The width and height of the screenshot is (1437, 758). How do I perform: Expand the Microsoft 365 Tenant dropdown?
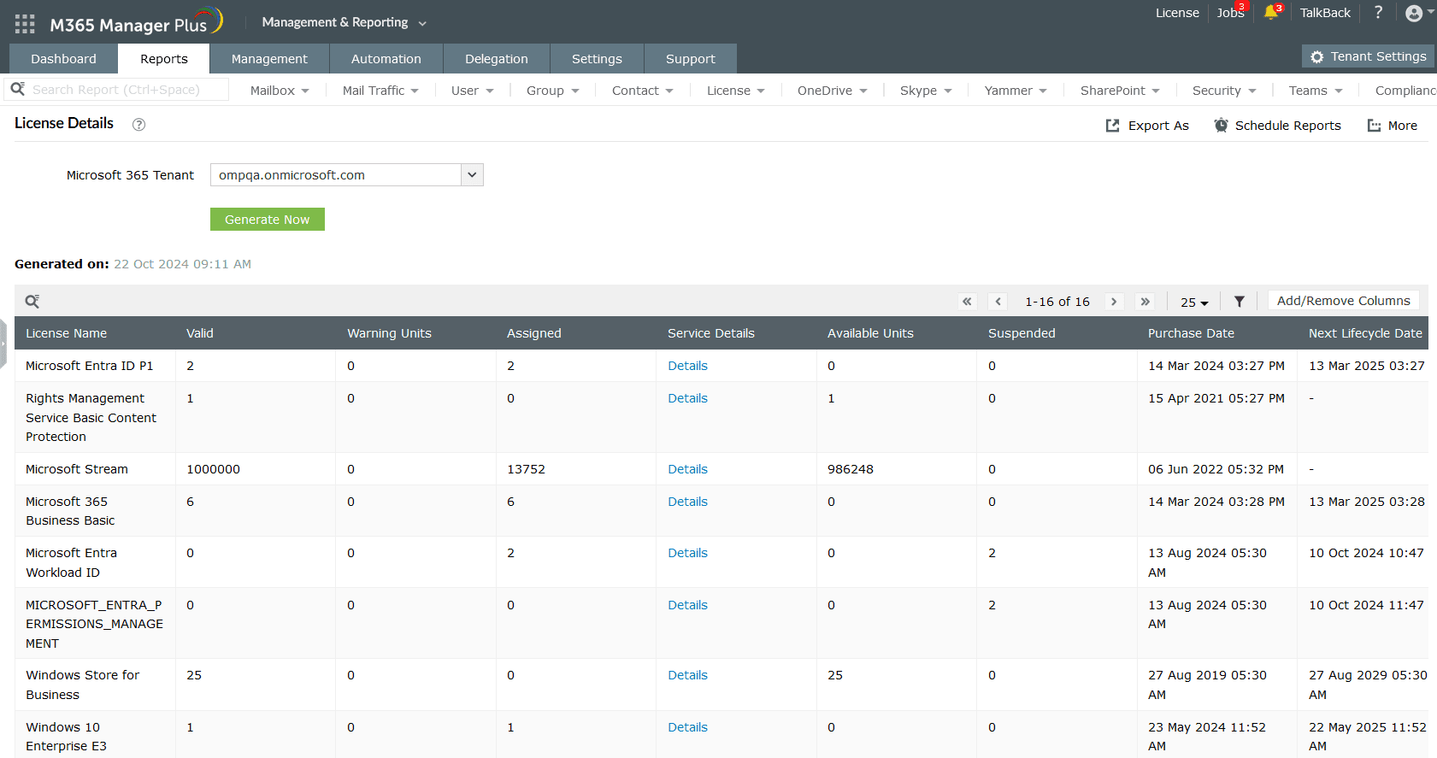[x=472, y=175]
